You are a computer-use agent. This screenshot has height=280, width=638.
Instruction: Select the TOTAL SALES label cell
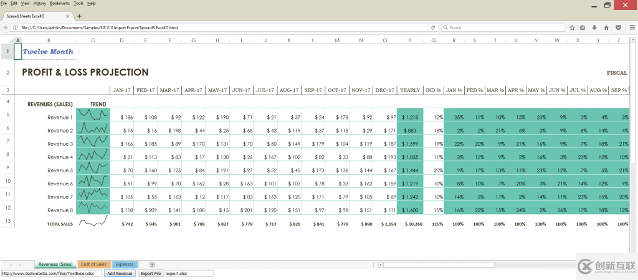(60, 224)
